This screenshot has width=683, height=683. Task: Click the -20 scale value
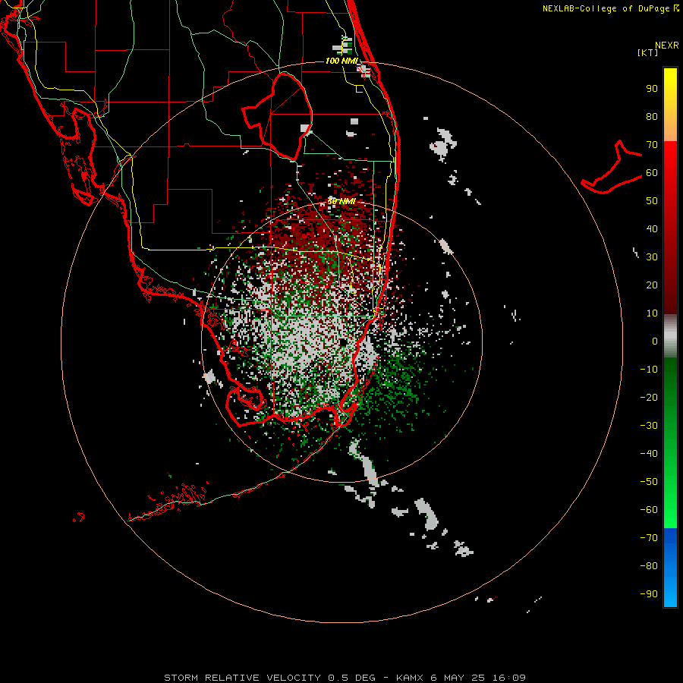pos(649,398)
